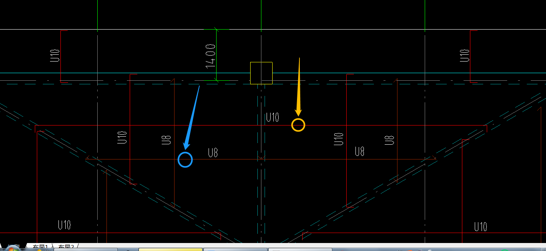Screen dimensions: 546x251
Task: Select the green vertical 1400 dimension line
Action: coord(216,55)
